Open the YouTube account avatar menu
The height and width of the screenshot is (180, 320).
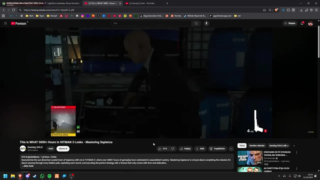(310, 23)
